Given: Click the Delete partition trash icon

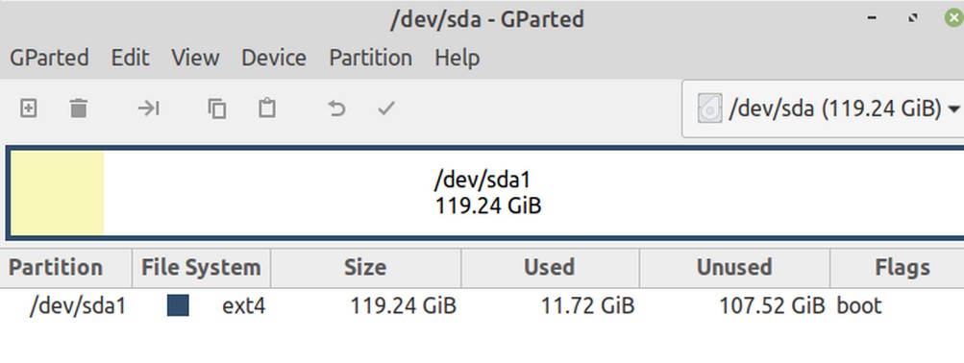Looking at the screenshot, I should 79,109.
